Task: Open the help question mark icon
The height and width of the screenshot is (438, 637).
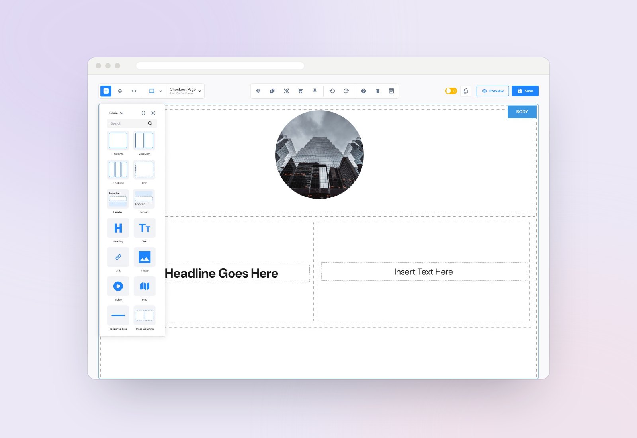Action: point(363,91)
